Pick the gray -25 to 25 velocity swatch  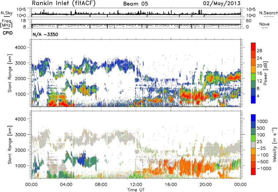coord(253,145)
